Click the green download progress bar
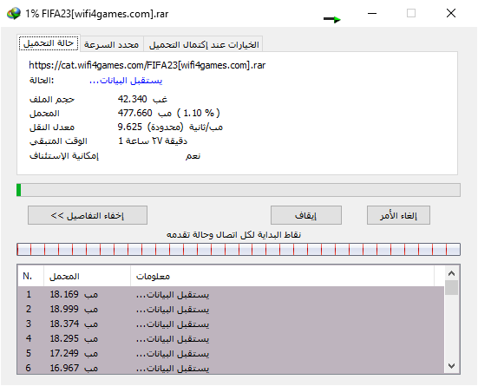This screenshot has width=478, height=386. (x=239, y=190)
